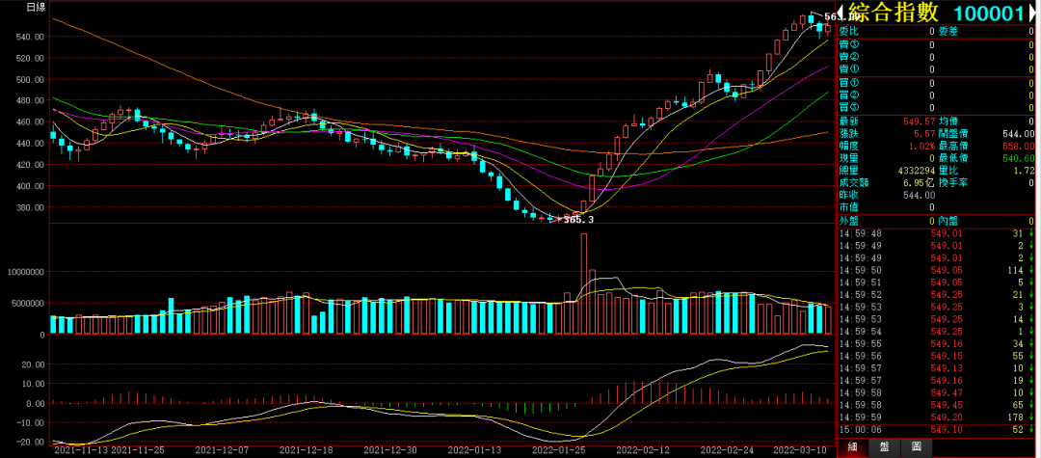Image resolution: width=1041 pixels, height=458 pixels.
Task: Select the 15:00:06 closing tick row
Action: (936, 430)
